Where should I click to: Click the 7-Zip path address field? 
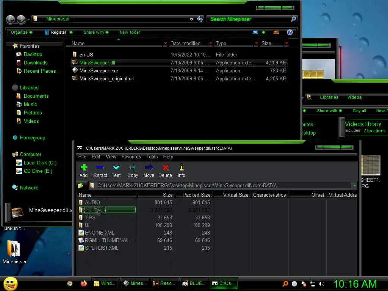[220, 185]
